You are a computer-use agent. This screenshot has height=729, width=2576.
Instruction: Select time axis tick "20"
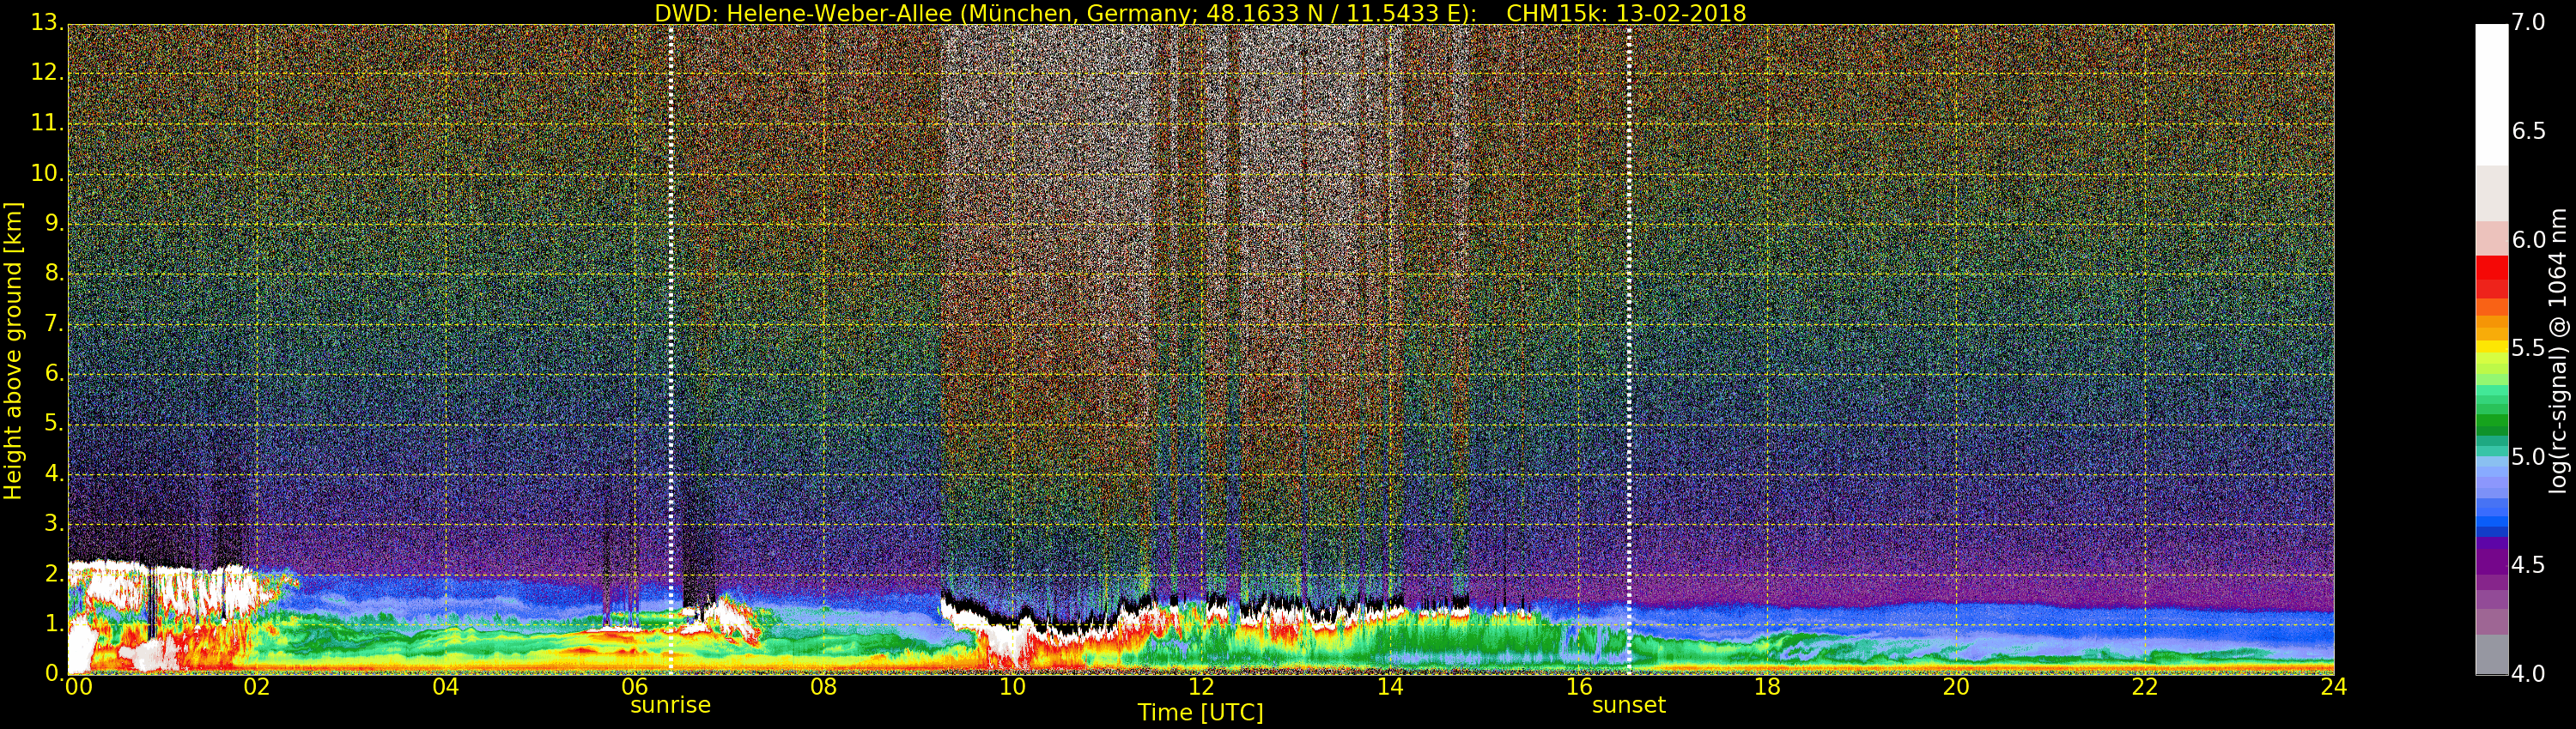tap(1957, 687)
